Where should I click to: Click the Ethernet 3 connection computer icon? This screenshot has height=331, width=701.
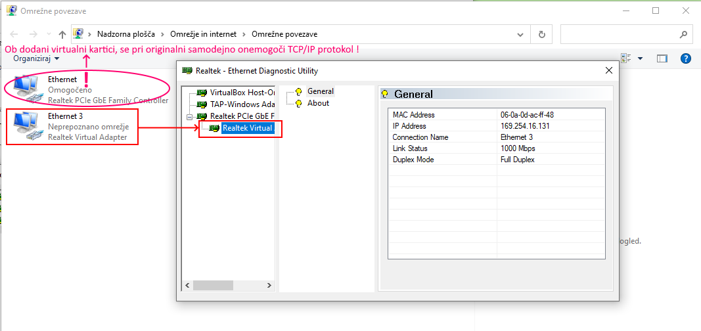[x=28, y=127]
